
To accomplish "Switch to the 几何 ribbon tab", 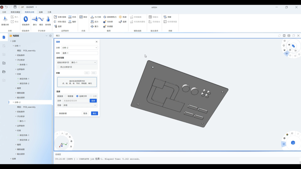I will coord(4,12).
